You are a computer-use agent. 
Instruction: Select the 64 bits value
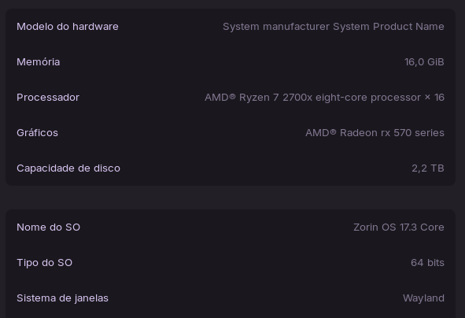[427, 263]
